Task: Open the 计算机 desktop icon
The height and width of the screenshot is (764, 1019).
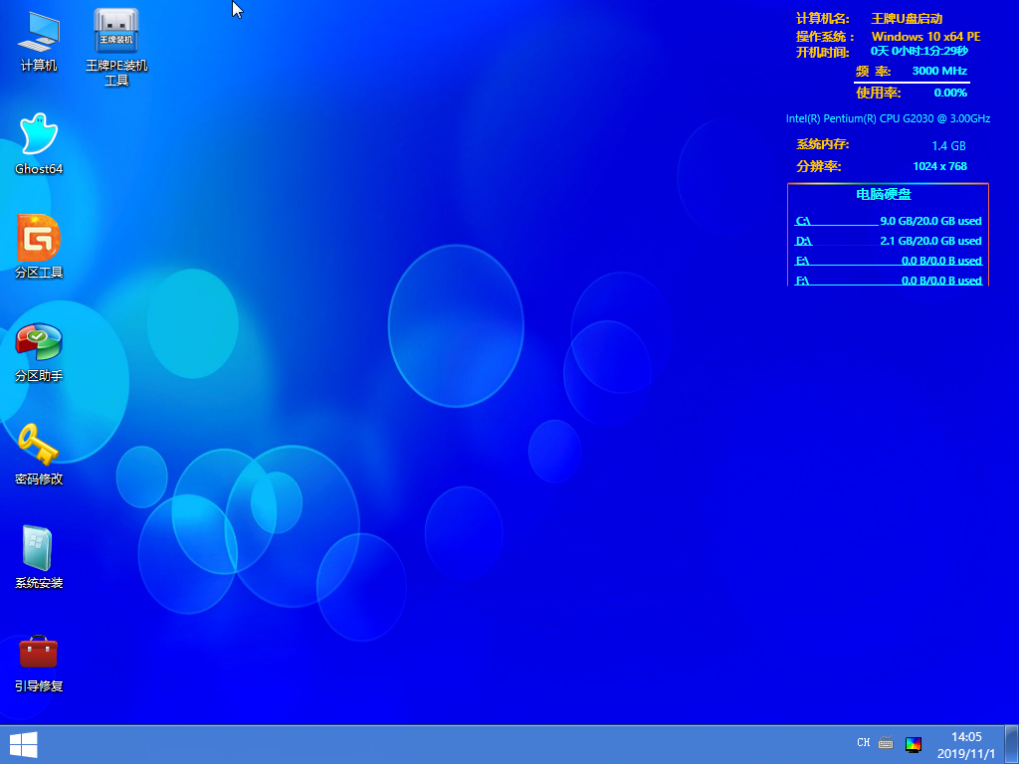Action: click(39, 40)
